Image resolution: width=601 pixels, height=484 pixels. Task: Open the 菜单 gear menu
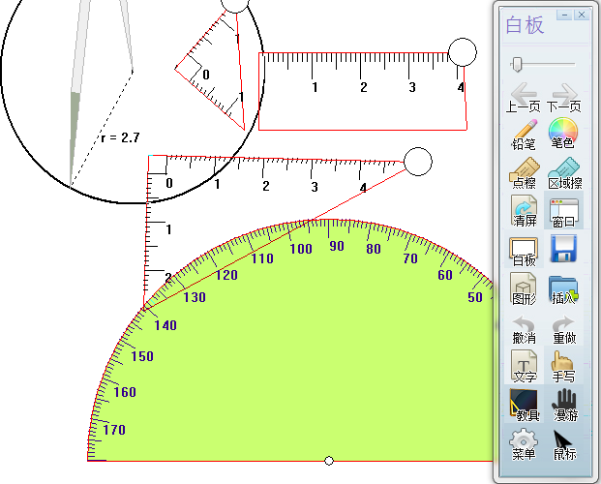(x=524, y=444)
